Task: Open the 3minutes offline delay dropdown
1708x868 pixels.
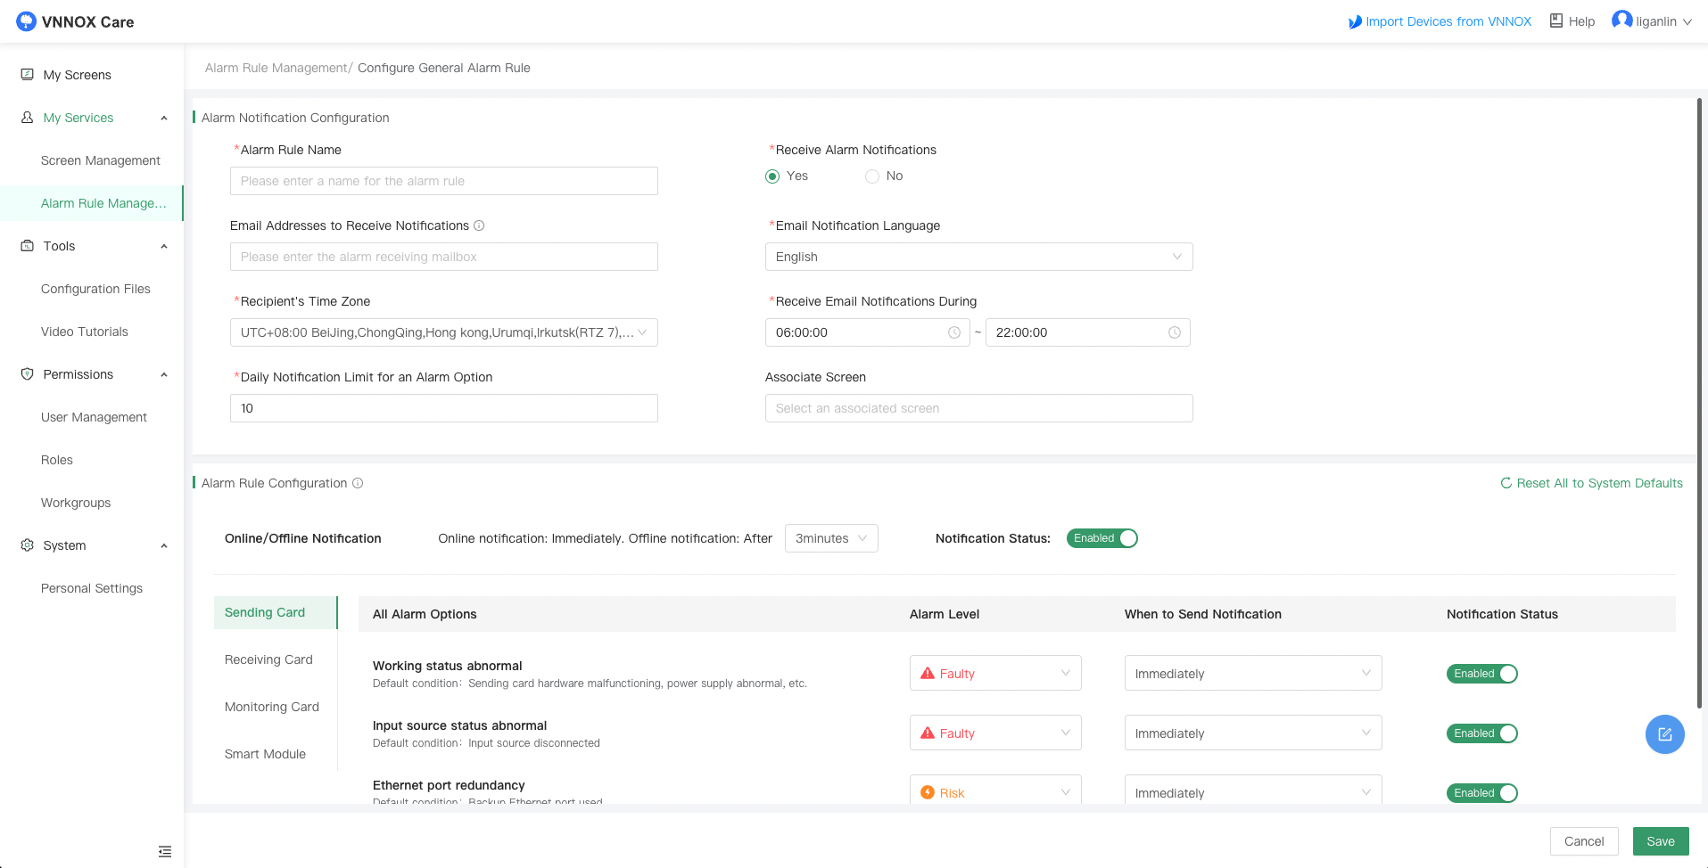Action: pyautogui.click(x=830, y=538)
